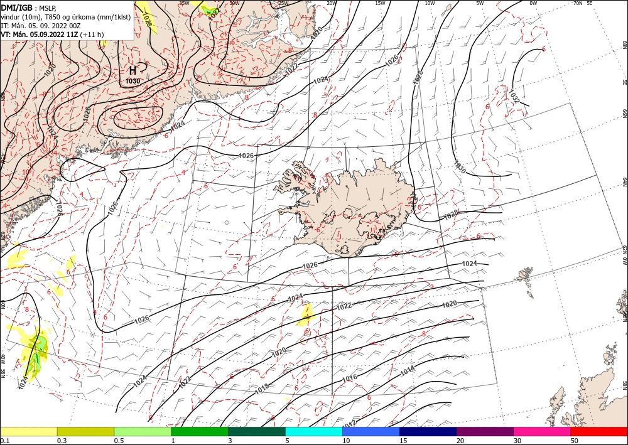
Task: Click the '1018' isobar label
Action: coord(262,388)
